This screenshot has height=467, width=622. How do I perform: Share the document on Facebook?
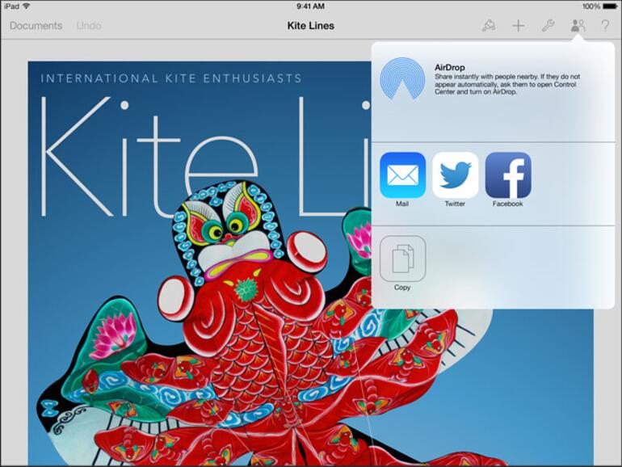point(508,175)
